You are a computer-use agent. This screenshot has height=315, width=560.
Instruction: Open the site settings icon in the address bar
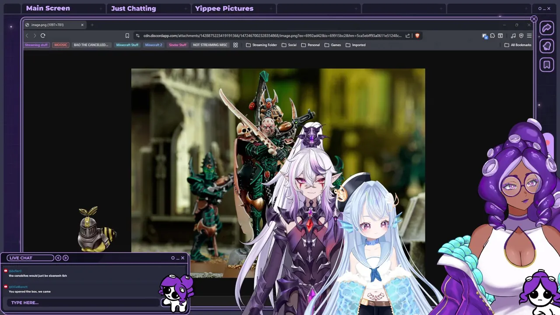coord(138,35)
